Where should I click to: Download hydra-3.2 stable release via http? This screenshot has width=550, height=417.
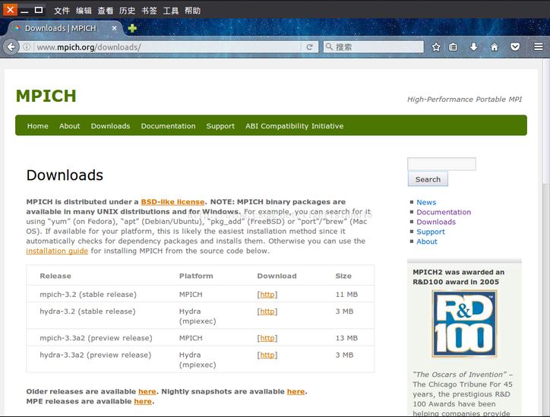click(267, 311)
